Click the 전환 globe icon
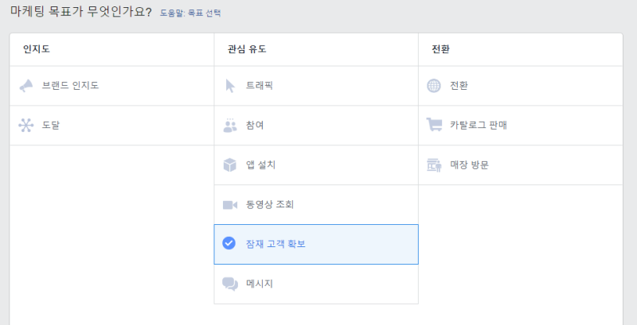 [x=434, y=85]
